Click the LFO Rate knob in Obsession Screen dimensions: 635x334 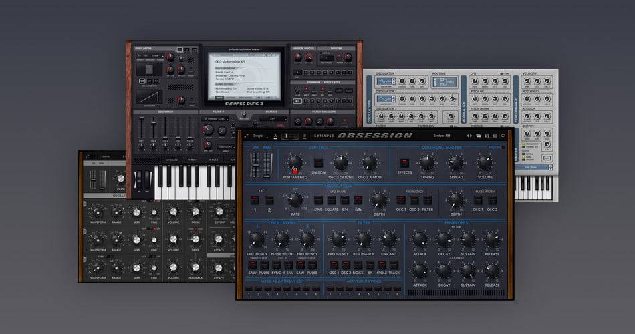pos(295,200)
